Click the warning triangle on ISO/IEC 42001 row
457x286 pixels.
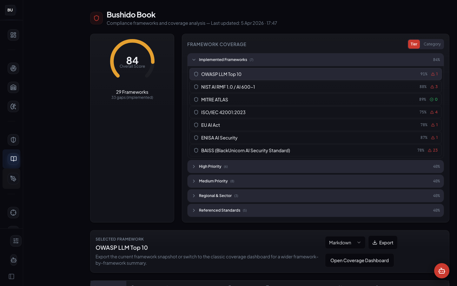click(x=432, y=112)
